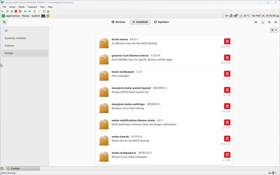The width and height of the screenshot is (280, 175).
Task: Click the brisk-menu package box icon
Action: pyautogui.click(x=104, y=43)
